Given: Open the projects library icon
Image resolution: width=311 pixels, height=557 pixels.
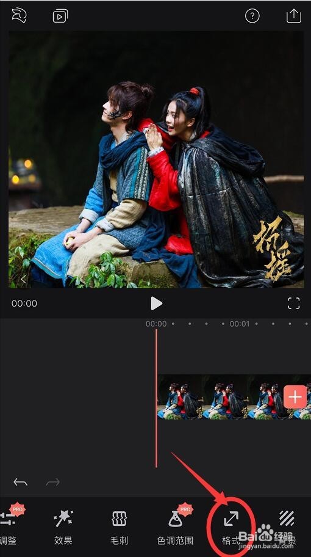Looking at the screenshot, I should click(x=60, y=16).
